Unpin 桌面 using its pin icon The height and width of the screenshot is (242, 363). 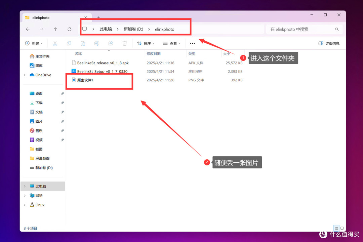coord(62,93)
